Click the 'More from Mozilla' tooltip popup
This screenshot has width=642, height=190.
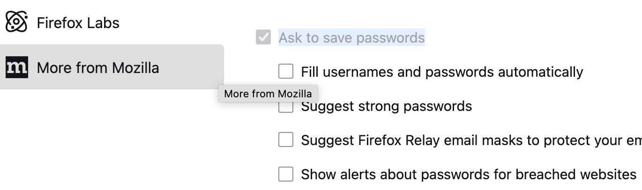click(268, 94)
